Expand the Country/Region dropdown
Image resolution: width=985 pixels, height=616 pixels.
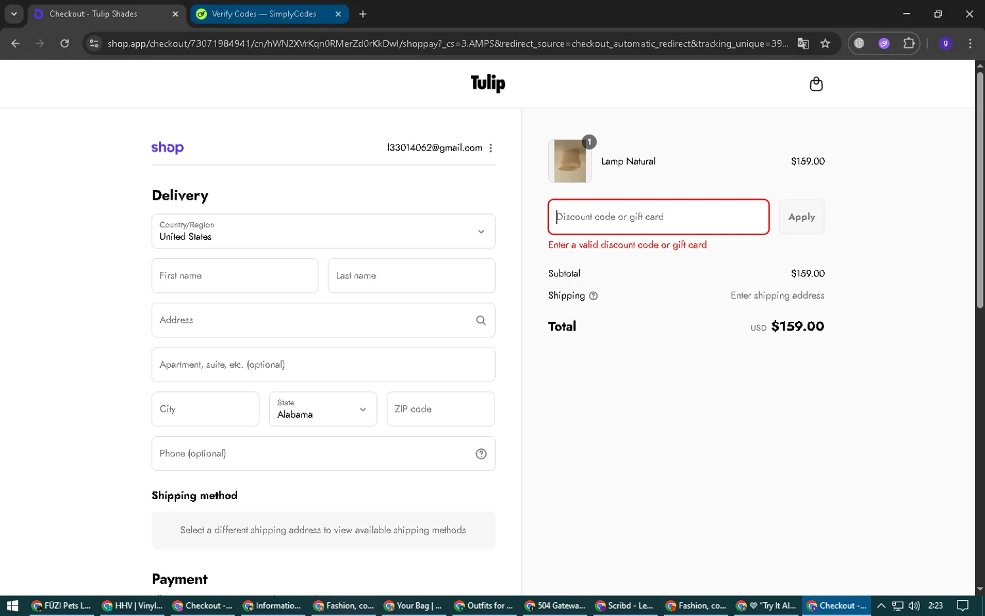click(323, 231)
